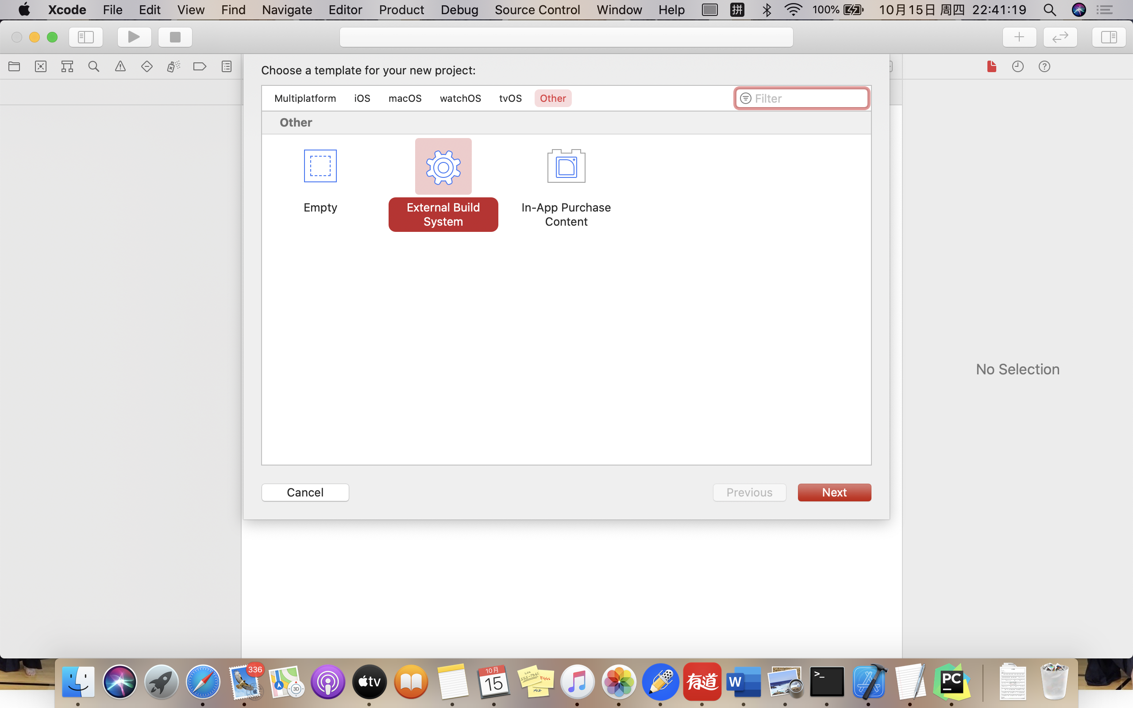Switch to the watchOS template tab
This screenshot has height=708, width=1133.
pyautogui.click(x=460, y=98)
